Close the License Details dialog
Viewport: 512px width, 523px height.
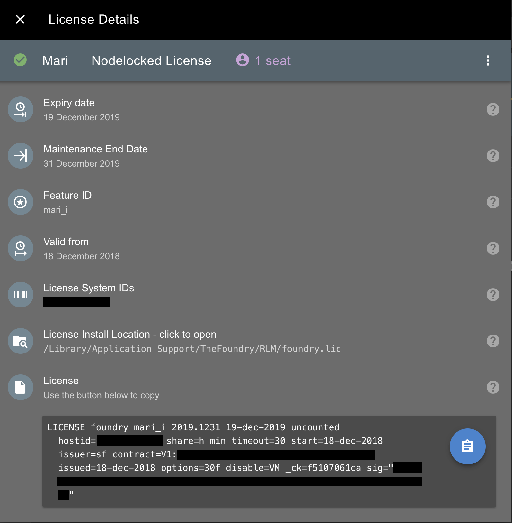point(20,20)
